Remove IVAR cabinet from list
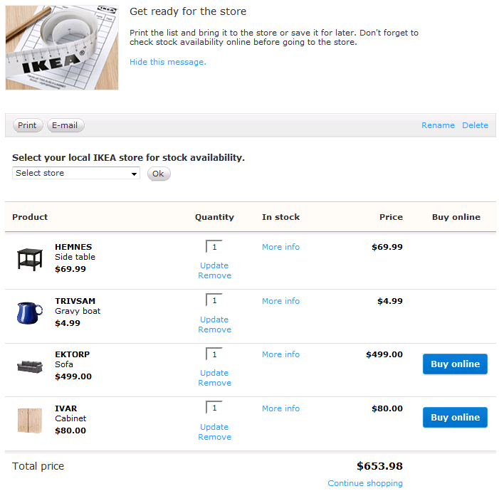 click(x=214, y=437)
